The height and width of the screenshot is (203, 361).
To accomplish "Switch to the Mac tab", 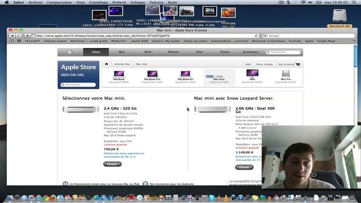I will click(x=122, y=52).
